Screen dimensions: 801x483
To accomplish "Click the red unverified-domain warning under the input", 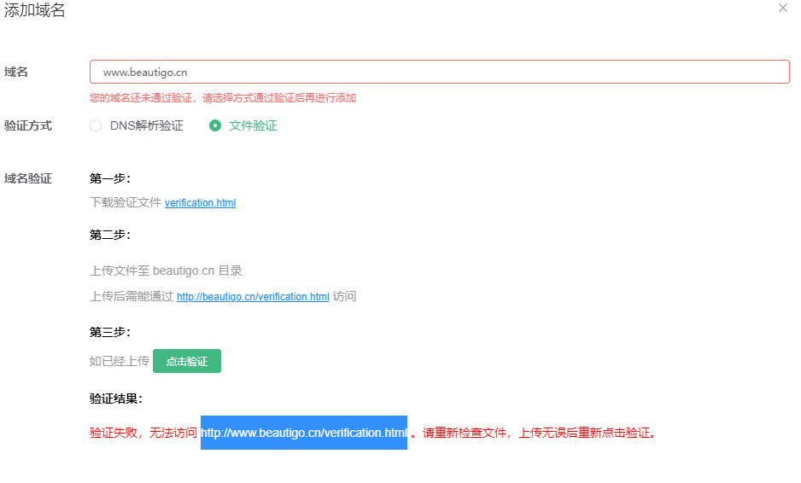I will click(222, 98).
